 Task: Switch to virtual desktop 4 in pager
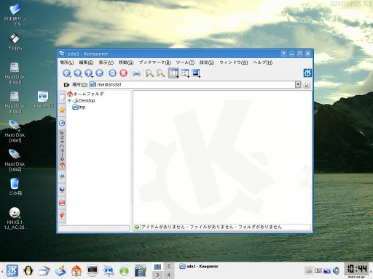point(168,275)
